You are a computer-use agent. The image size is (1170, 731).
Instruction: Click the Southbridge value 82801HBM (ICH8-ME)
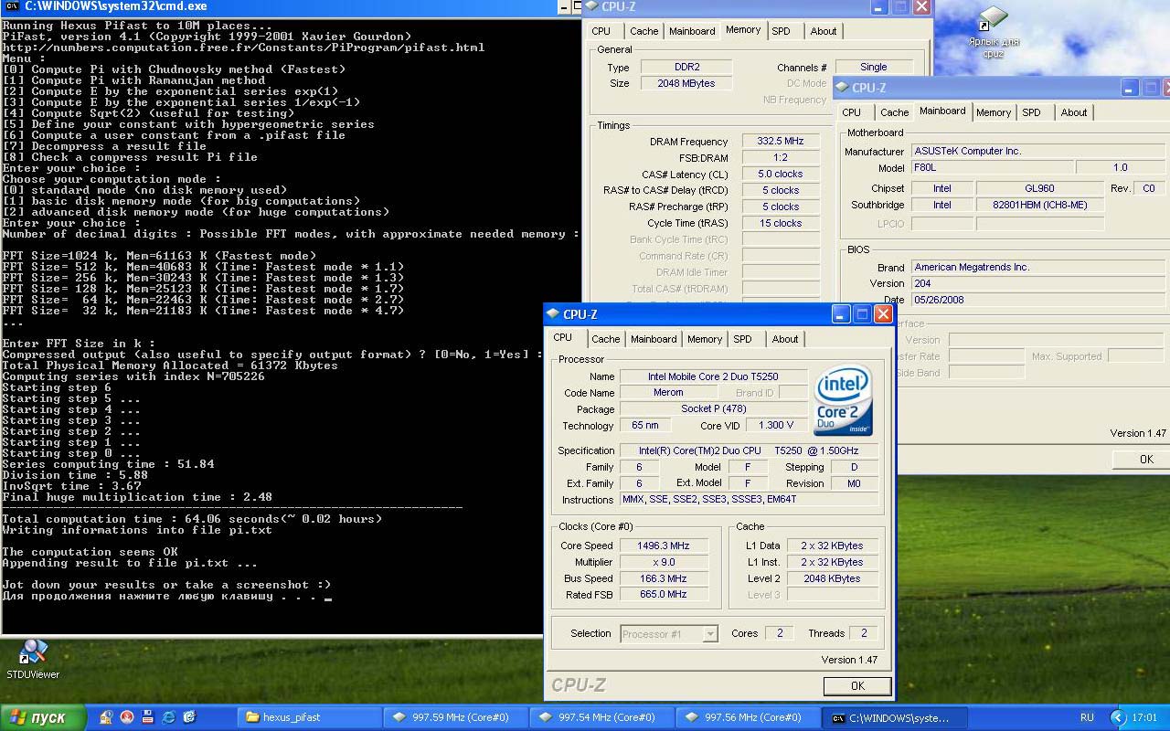[1039, 205]
